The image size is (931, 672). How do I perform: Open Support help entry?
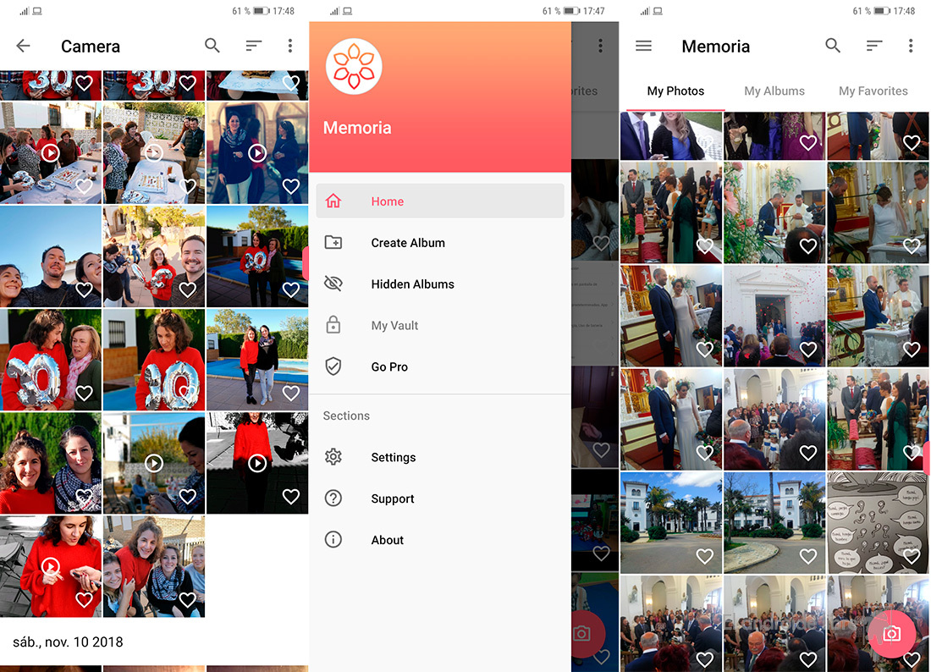(392, 499)
